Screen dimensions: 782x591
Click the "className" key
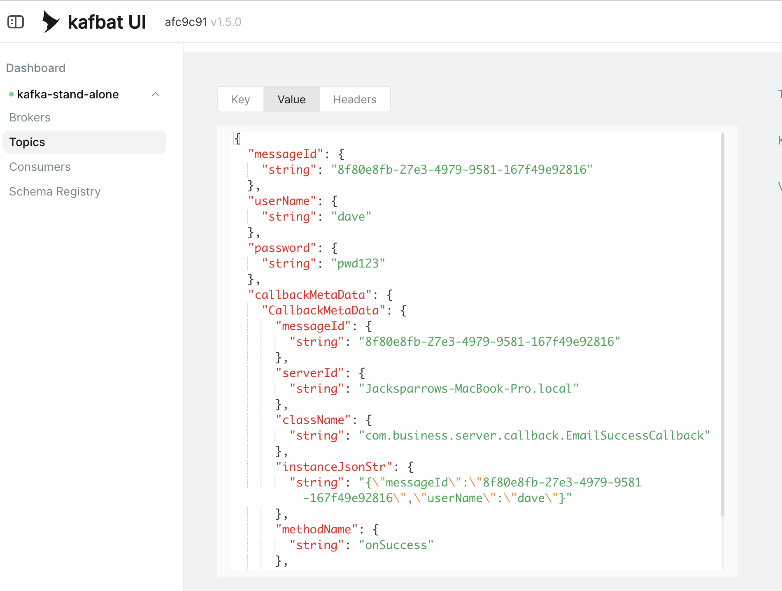click(x=313, y=420)
